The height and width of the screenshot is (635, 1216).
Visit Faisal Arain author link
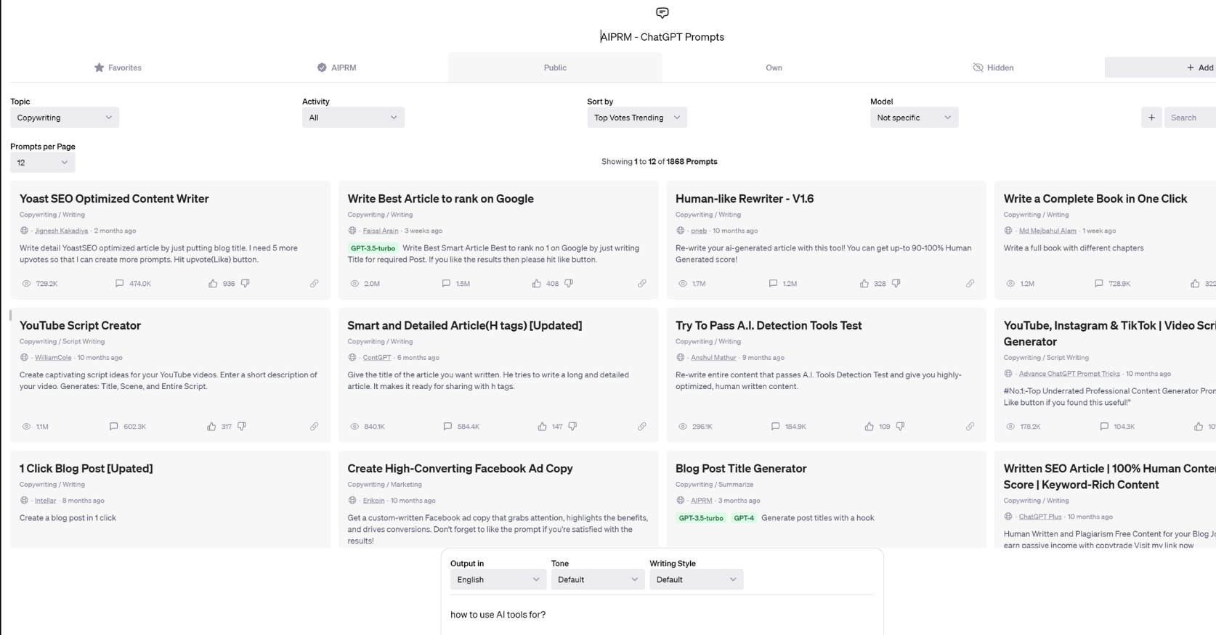(381, 231)
